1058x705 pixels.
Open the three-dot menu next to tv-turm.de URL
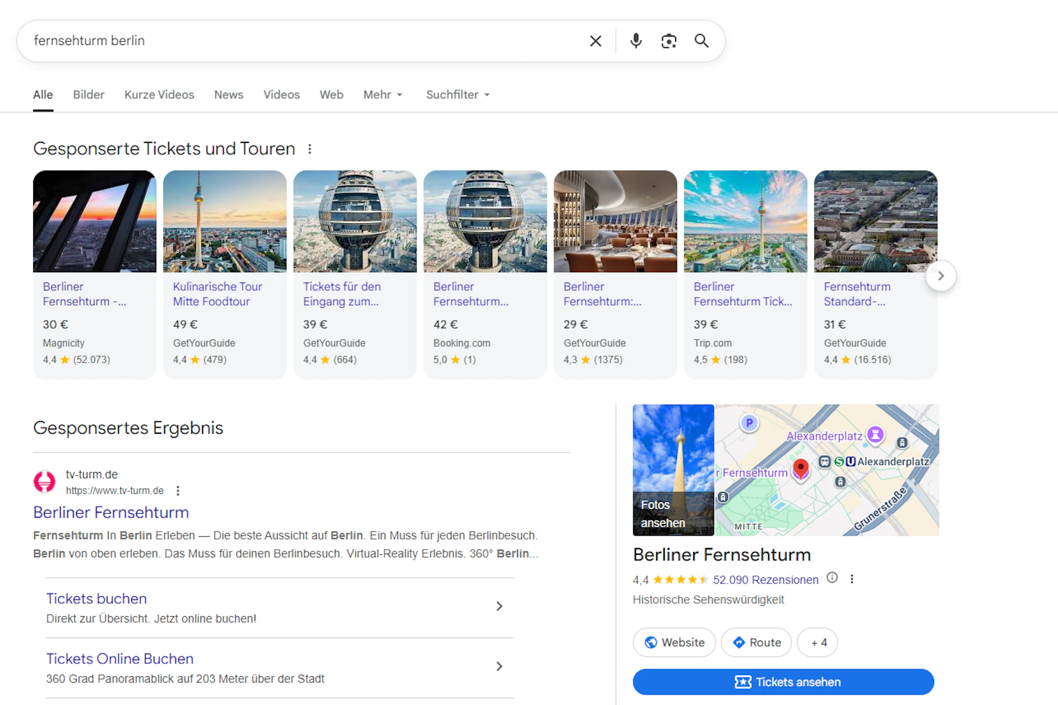[178, 491]
